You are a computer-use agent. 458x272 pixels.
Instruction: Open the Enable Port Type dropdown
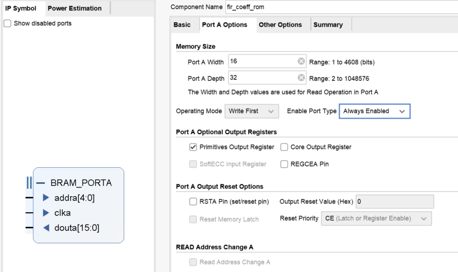[374, 111]
